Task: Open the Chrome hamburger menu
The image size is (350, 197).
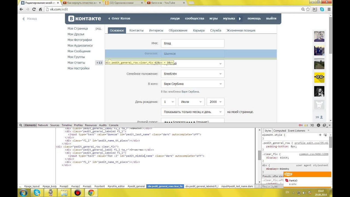Action: 329,9
